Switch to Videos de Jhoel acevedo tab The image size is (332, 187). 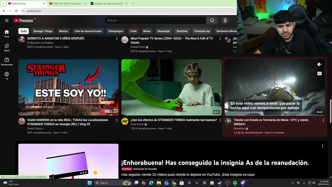click(108, 4)
